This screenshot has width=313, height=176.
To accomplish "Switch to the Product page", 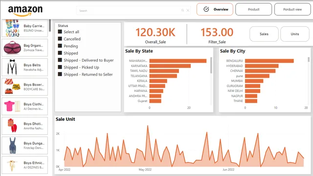I will (253, 9).
